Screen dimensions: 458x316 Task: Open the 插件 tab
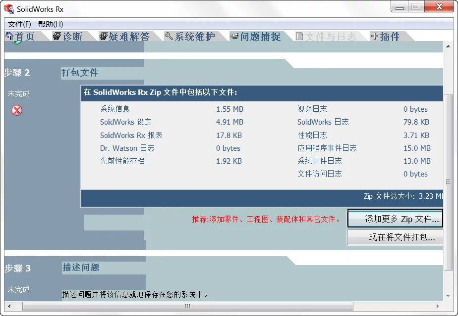pos(390,37)
